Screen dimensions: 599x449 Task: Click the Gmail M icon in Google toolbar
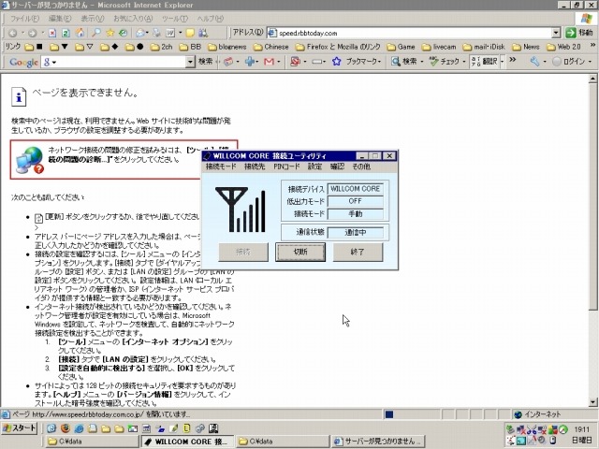tap(269, 62)
